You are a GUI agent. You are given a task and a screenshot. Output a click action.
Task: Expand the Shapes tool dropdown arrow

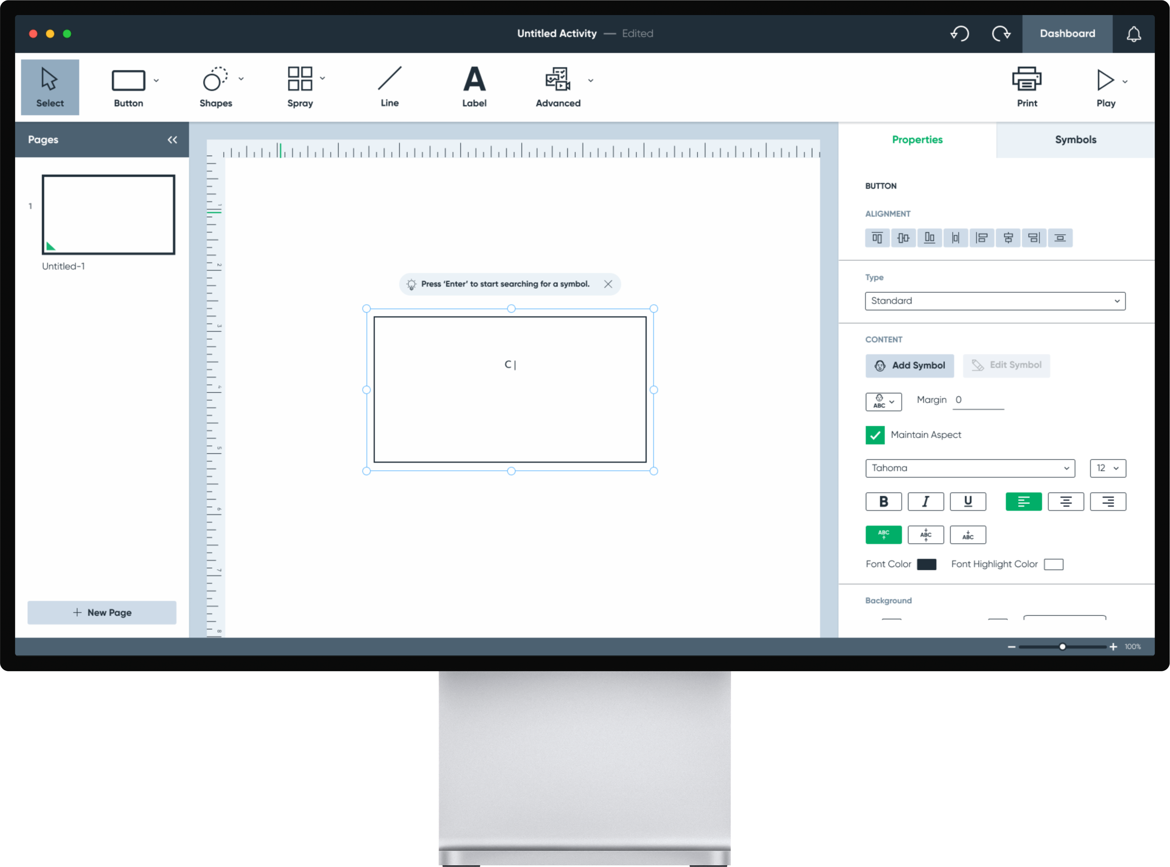[x=241, y=79]
